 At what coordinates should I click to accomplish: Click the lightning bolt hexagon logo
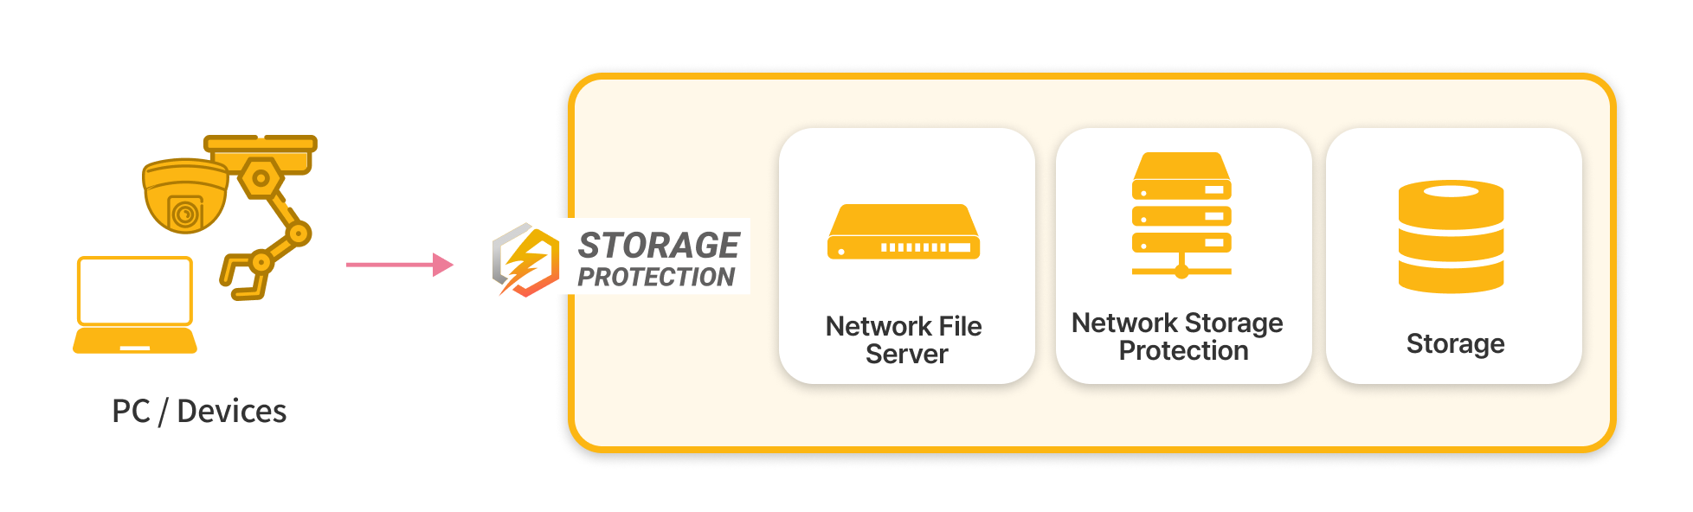tap(525, 260)
